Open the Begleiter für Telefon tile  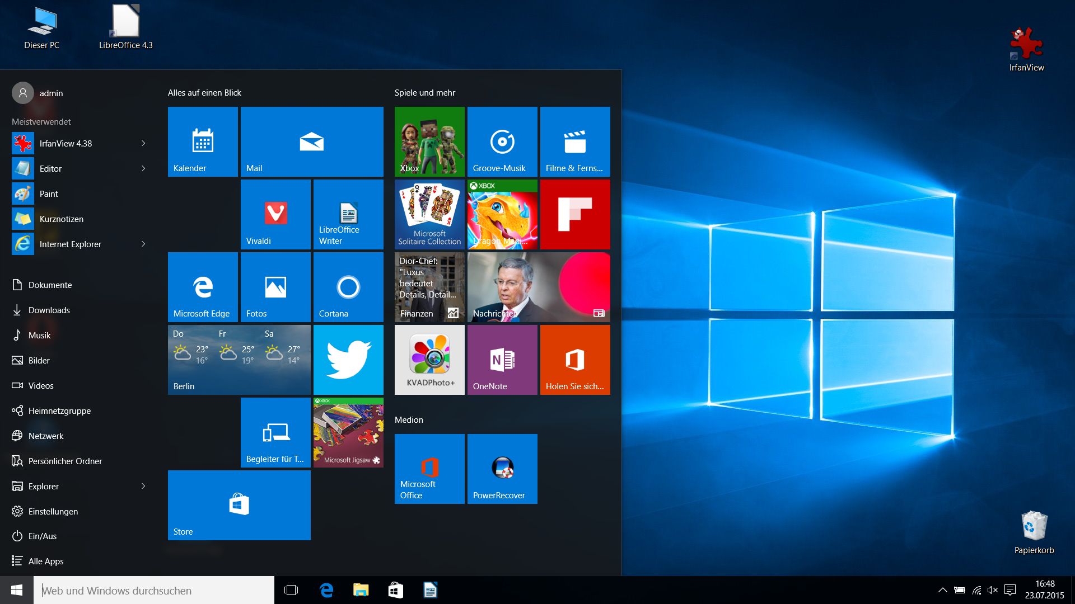click(x=275, y=432)
